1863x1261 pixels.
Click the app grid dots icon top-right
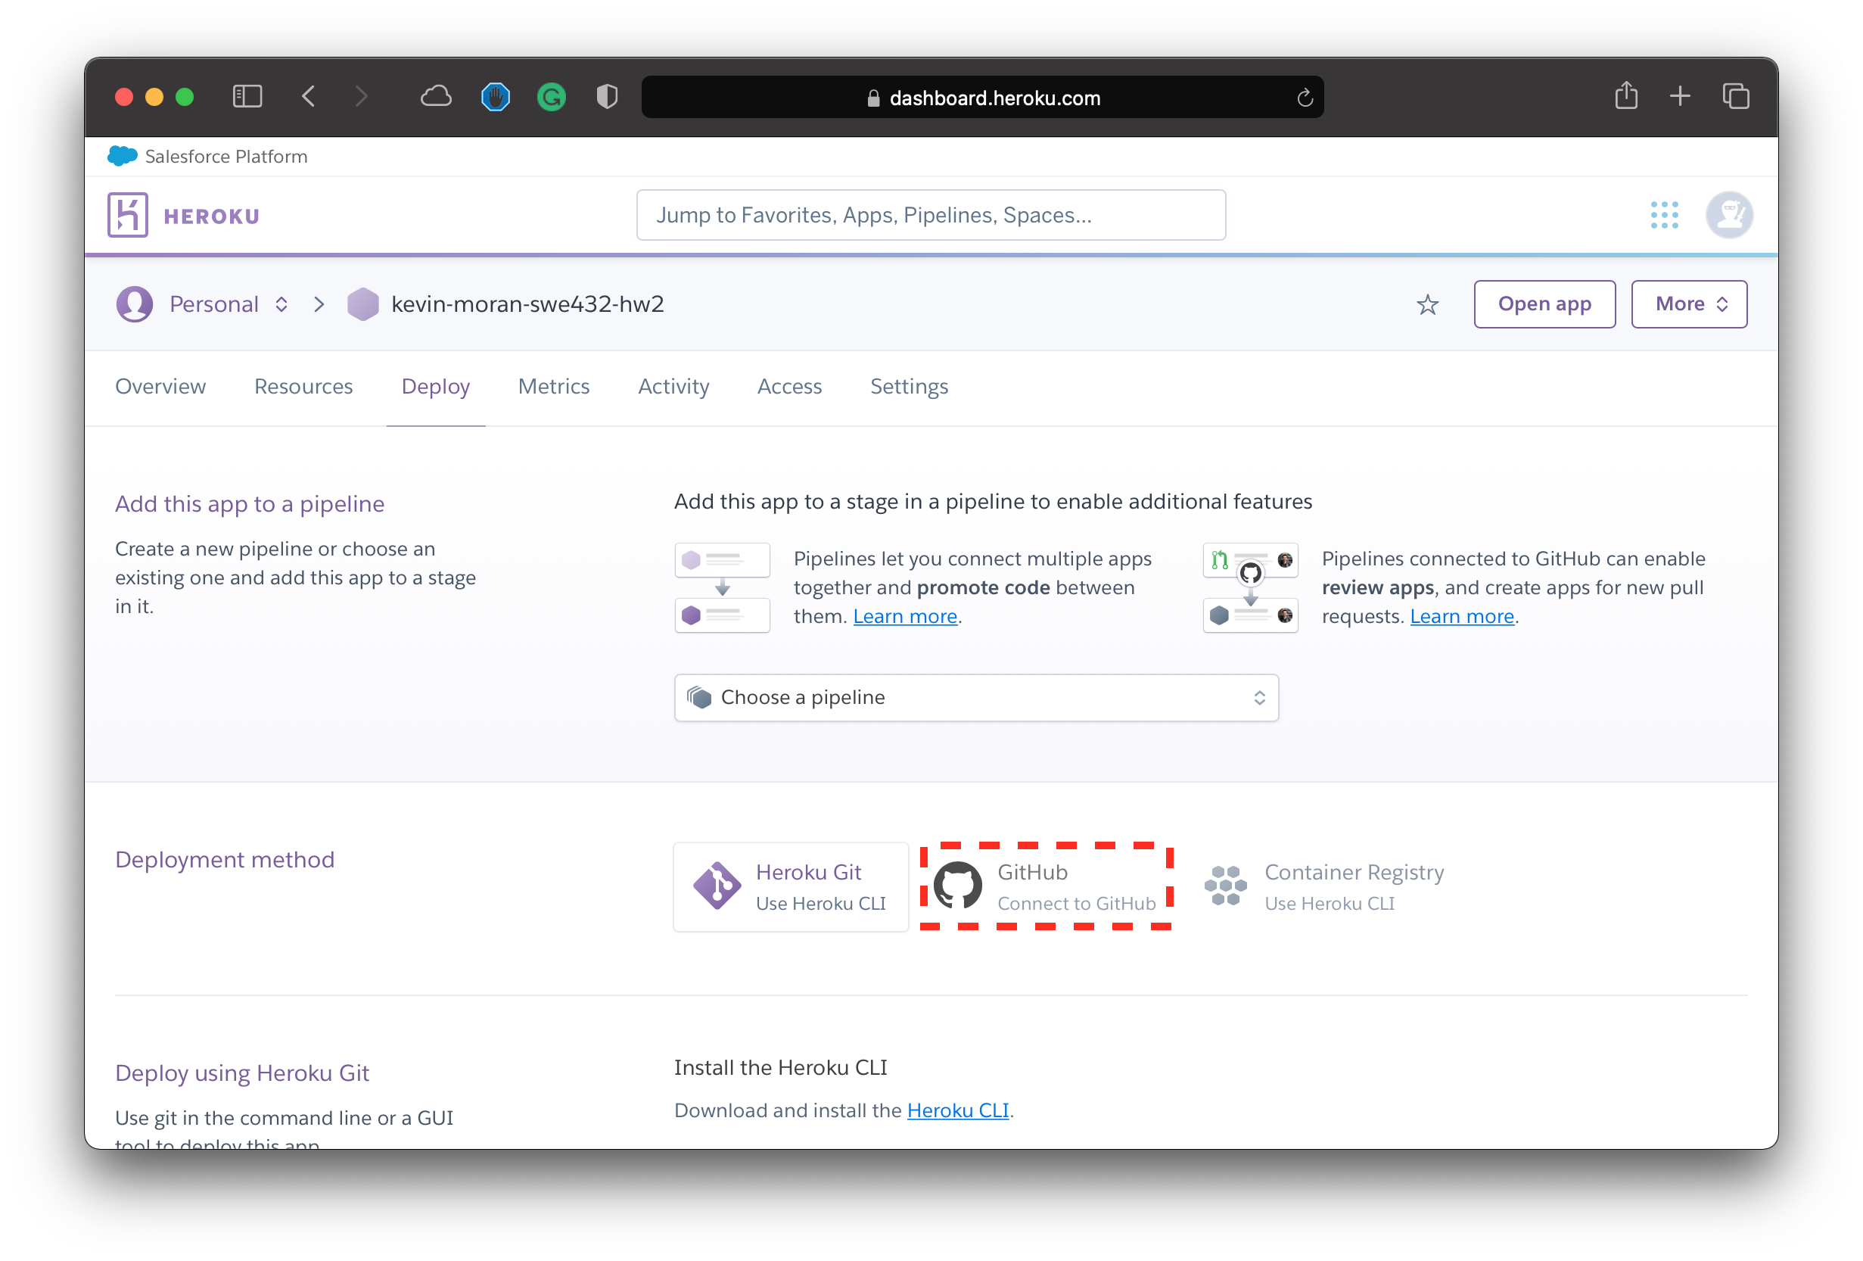(x=1665, y=214)
